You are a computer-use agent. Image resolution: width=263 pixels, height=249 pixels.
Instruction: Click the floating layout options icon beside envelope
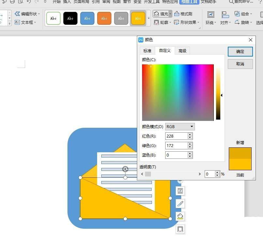tap(181, 191)
